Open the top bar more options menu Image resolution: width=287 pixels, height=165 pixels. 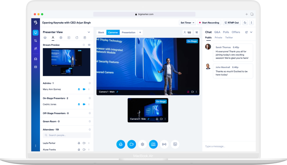click(251, 23)
